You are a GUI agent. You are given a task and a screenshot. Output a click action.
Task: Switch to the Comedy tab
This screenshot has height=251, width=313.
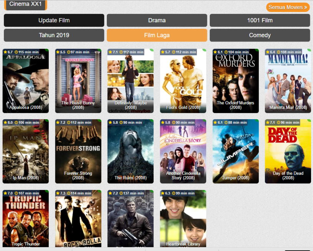pyautogui.click(x=260, y=35)
